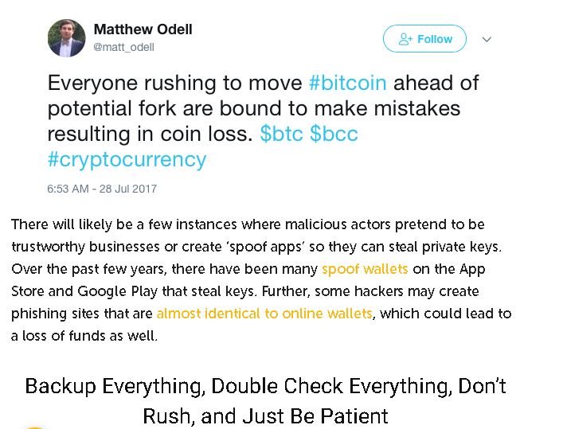Screen dimensions: 563x429
Task: Click the $btc cashtag
Action: click(282, 134)
